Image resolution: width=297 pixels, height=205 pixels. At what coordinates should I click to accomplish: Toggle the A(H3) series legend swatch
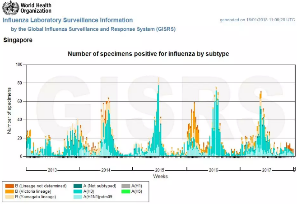pos(78,191)
